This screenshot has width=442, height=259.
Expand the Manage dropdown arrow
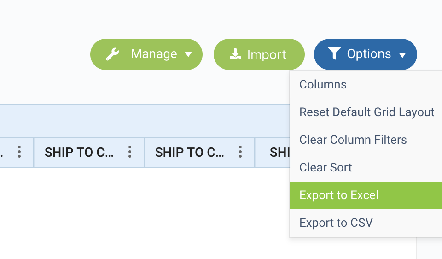click(x=188, y=54)
